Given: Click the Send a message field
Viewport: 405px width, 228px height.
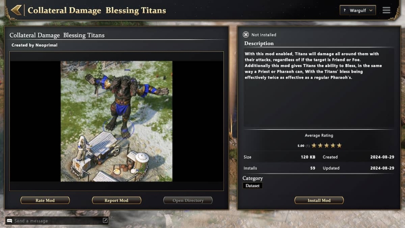Looking at the screenshot, I should point(57,221).
